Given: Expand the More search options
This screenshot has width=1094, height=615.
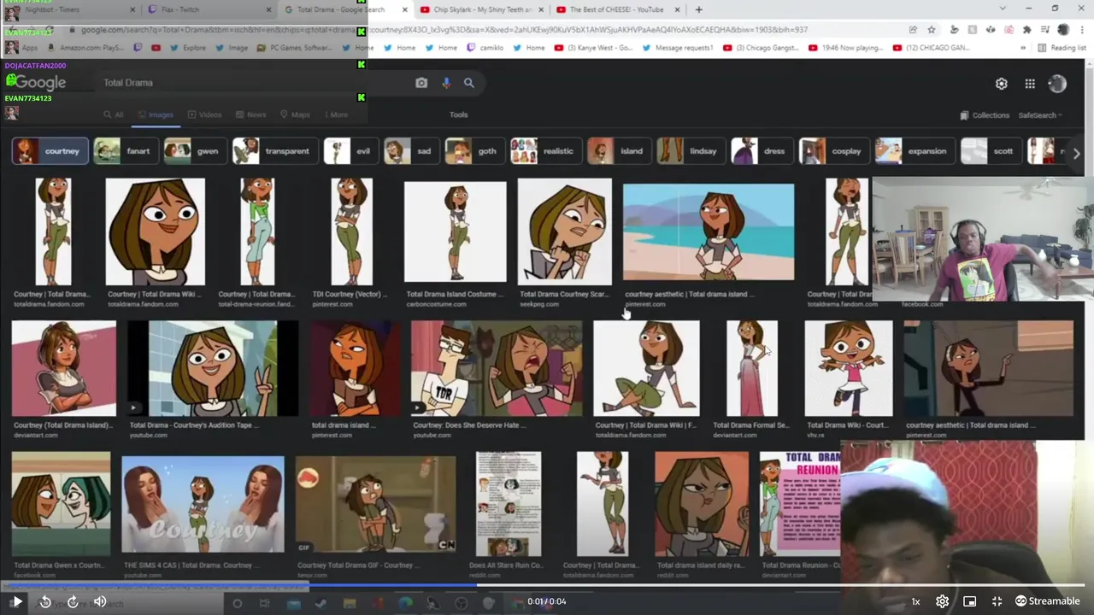Looking at the screenshot, I should 334,114.
